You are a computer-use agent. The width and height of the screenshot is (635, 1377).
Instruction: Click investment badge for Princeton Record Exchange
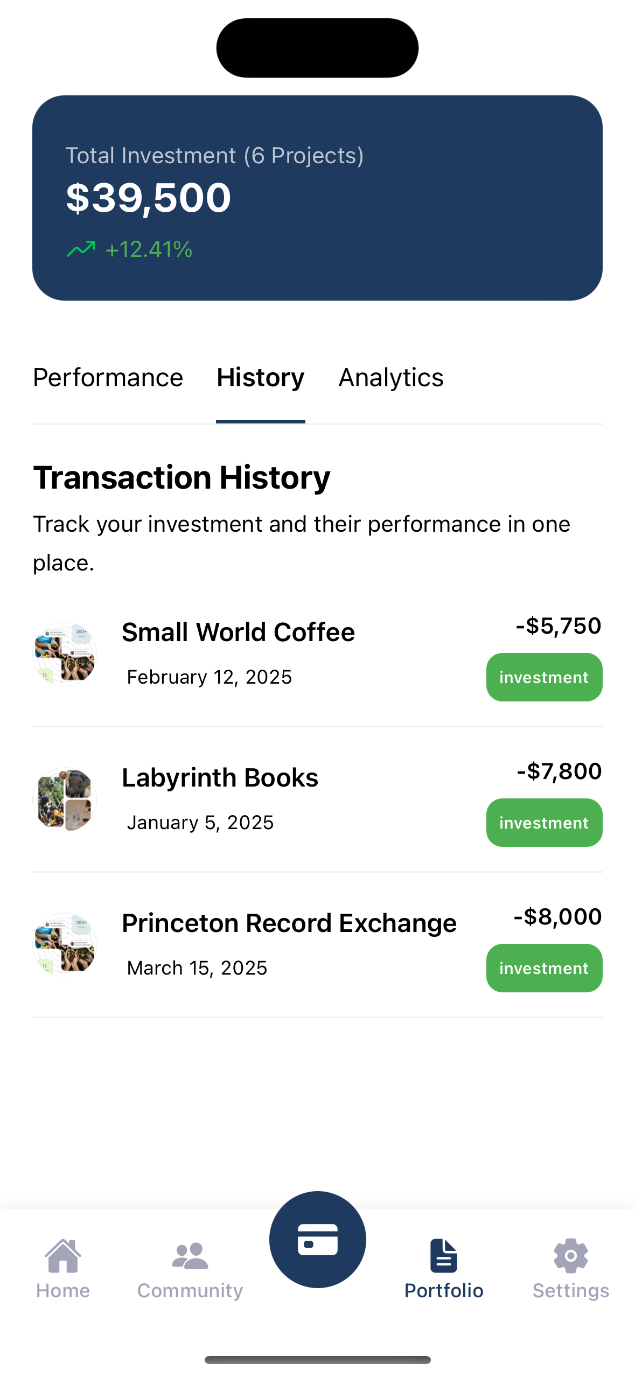(x=544, y=968)
